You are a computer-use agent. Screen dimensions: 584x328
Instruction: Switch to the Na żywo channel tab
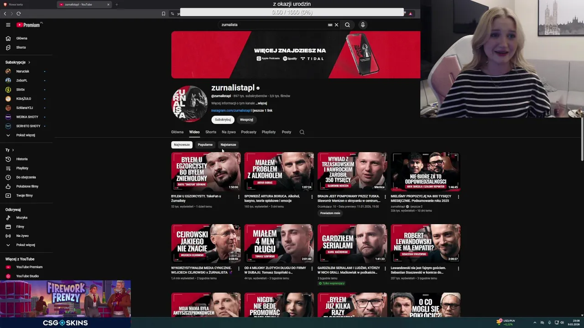[229, 132]
